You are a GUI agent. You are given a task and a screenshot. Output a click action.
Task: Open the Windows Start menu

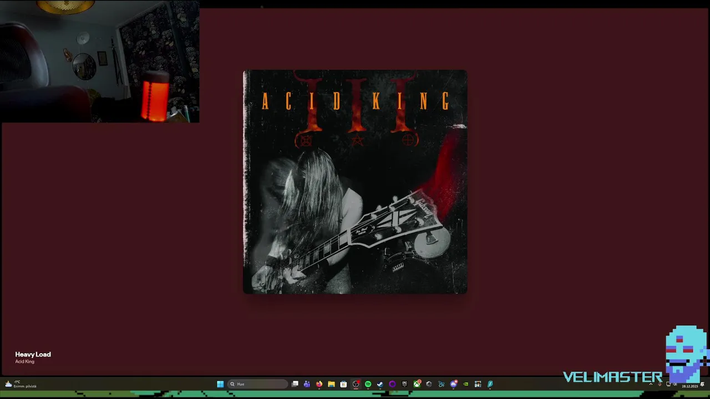pyautogui.click(x=220, y=384)
